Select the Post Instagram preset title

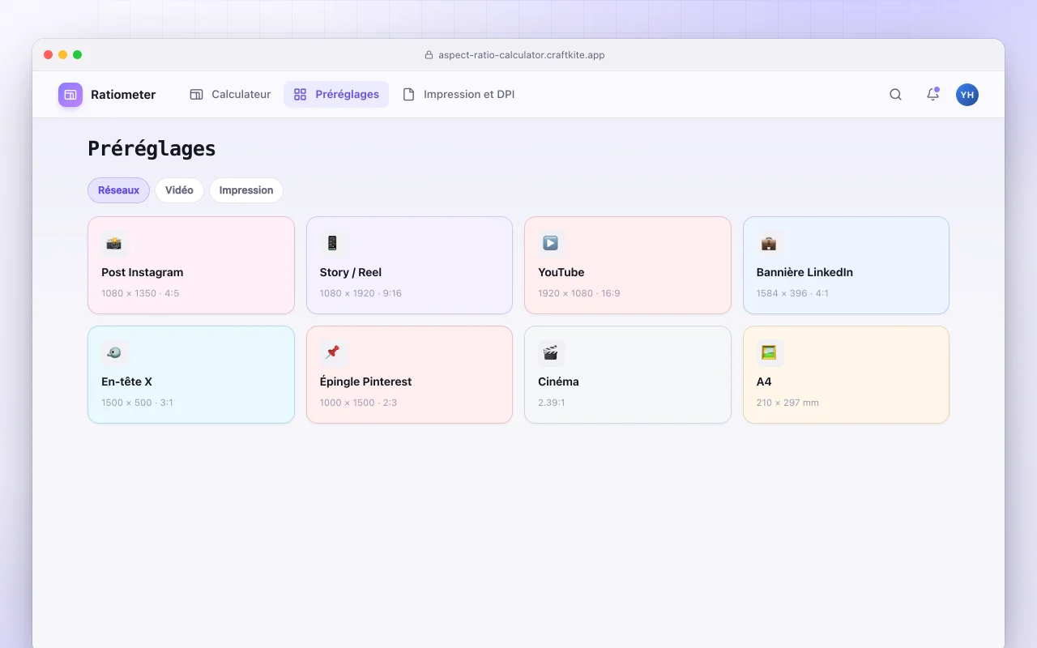coord(143,272)
